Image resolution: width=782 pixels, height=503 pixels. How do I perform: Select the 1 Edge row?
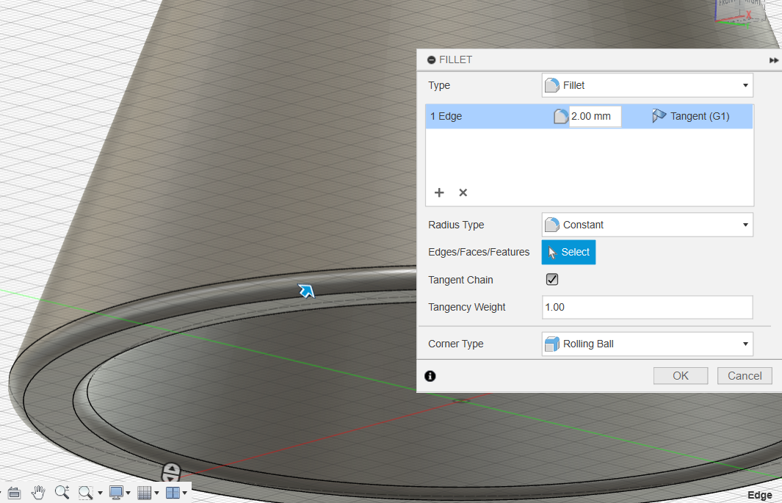[x=589, y=116]
